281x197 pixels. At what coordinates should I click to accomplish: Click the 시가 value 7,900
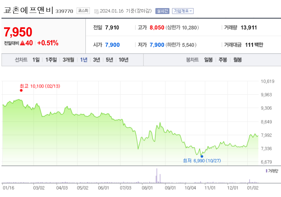(x=112, y=45)
